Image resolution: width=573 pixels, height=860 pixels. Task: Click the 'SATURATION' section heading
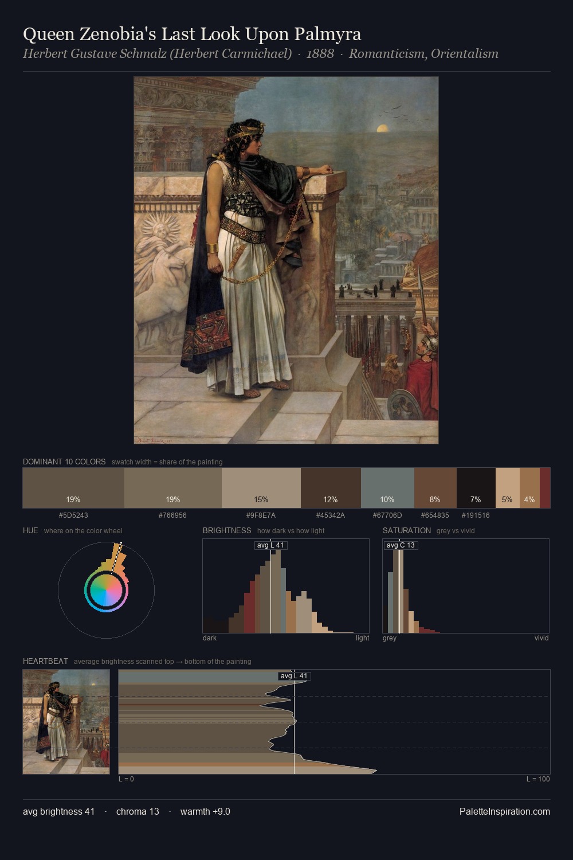407,530
